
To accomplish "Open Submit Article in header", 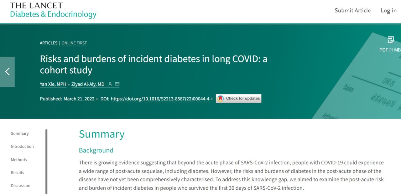I will (x=352, y=10).
